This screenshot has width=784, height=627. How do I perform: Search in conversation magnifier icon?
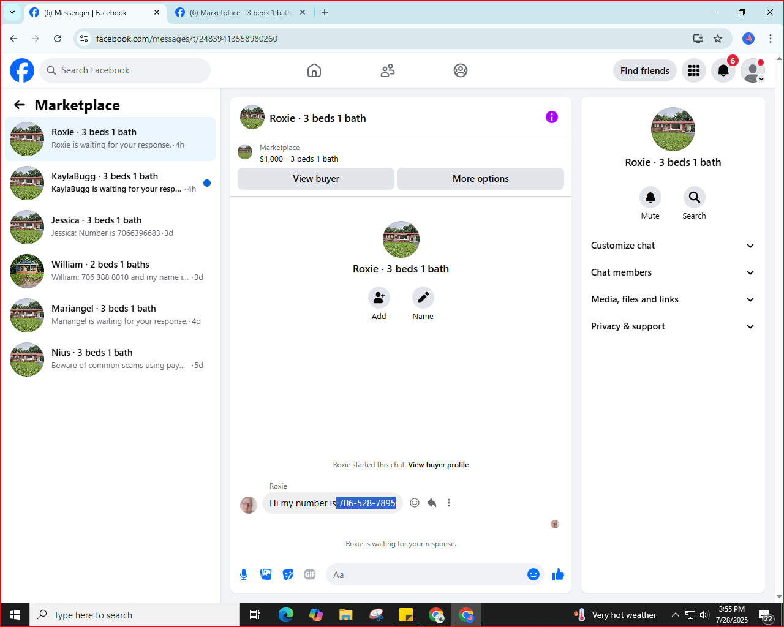coord(694,197)
